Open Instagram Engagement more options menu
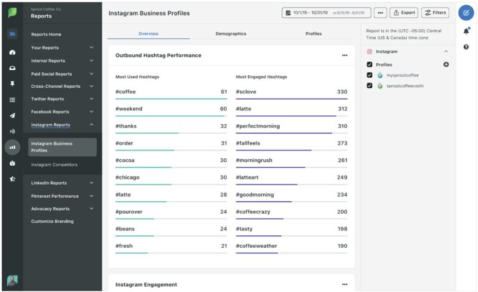Screen dimensions: 478x292 (345, 284)
